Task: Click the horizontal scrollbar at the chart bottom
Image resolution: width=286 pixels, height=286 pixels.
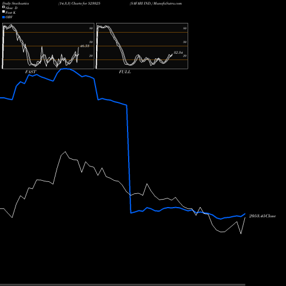Action: [x=122, y=285]
